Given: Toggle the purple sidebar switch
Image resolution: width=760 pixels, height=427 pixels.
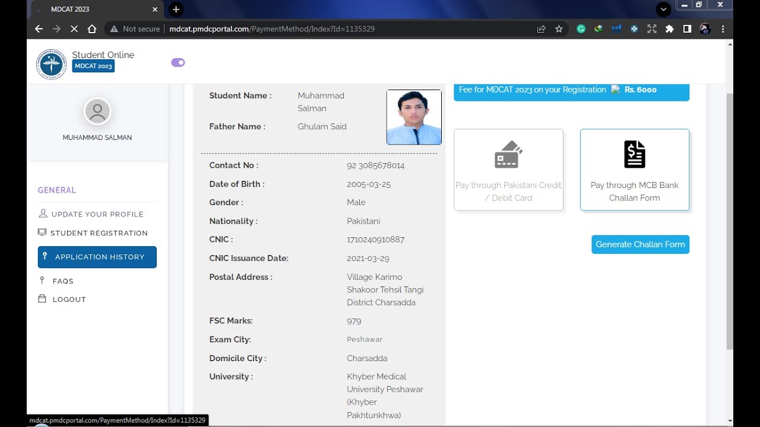Looking at the screenshot, I should click(x=178, y=62).
